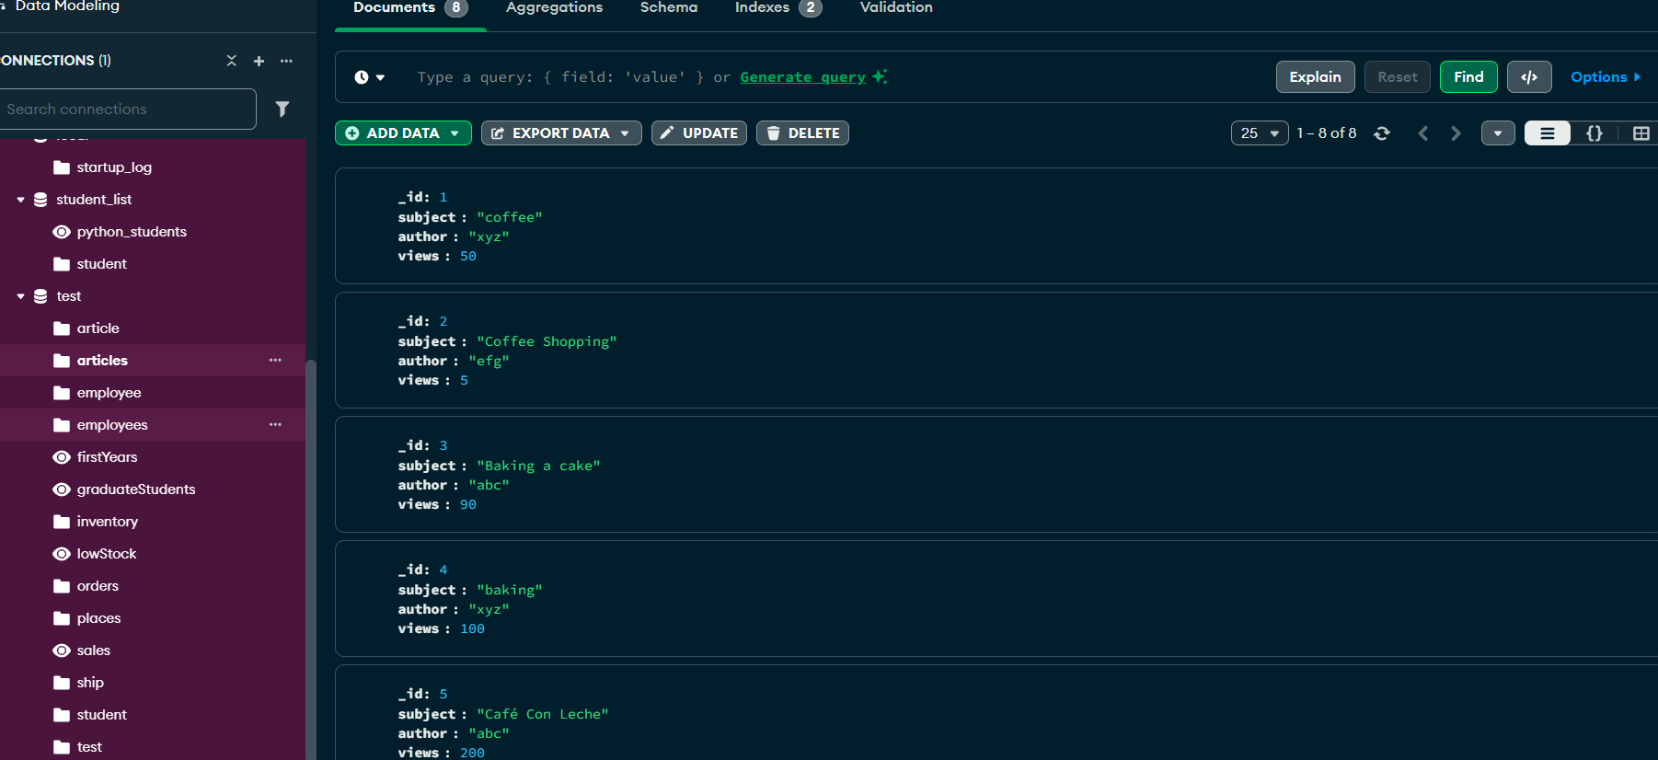Open ADD DATA dropdown
This screenshot has width=1658, height=760.
coord(403,133)
